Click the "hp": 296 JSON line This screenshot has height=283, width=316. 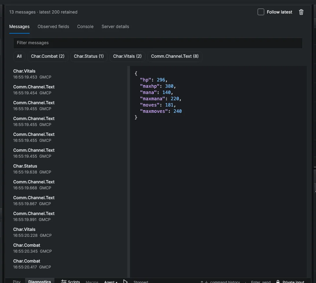click(x=154, y=80)
